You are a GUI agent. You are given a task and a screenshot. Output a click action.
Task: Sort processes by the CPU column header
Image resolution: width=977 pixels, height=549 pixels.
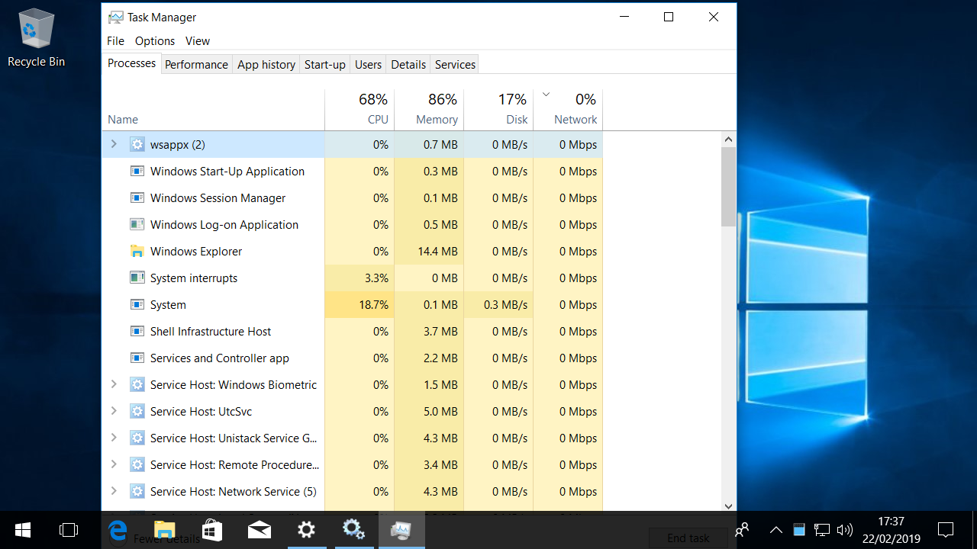coord(360,110)
